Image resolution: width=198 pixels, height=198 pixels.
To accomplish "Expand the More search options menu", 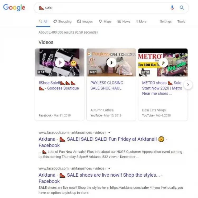I will click(x=141, y=21).
